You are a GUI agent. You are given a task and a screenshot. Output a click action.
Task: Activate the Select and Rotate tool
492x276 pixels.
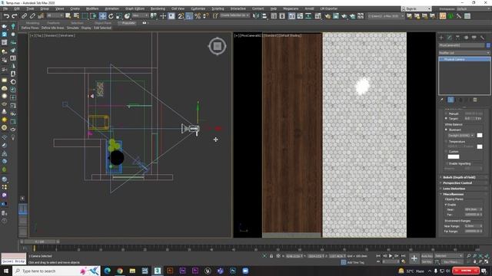point(111,16)
